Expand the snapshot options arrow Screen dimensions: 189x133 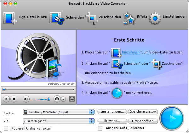pyautogui.click(x=63, y=99)
